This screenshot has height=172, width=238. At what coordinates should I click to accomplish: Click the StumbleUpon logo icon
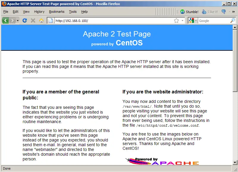coord(182,12)
